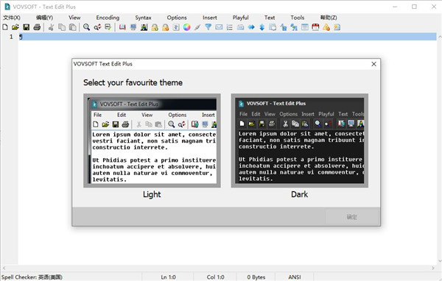Click line number 1 in the gutter
The image size is (442, 281).
coord(11,37)
